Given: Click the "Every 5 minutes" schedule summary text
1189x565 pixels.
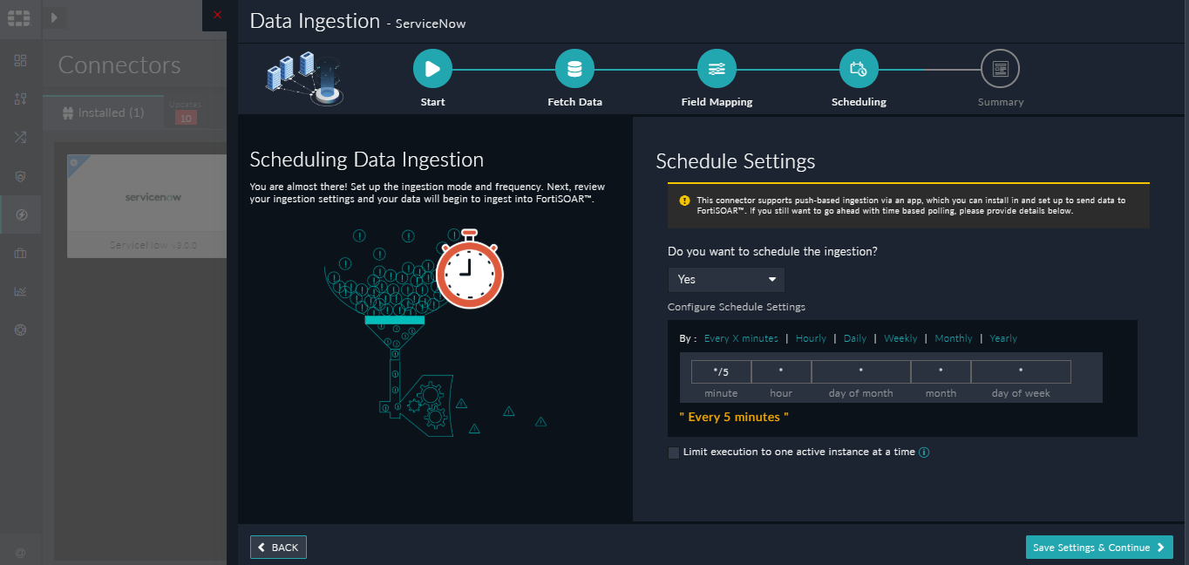Looking at the screenshot, I should tap(734, 417).
